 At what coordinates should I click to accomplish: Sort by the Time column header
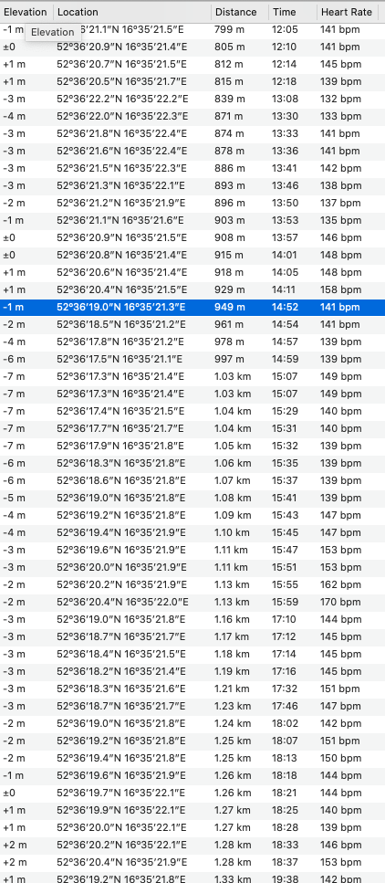[293, 12]
